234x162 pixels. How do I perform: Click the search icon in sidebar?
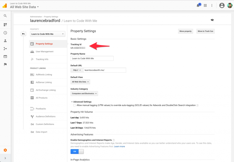(5, 16)
